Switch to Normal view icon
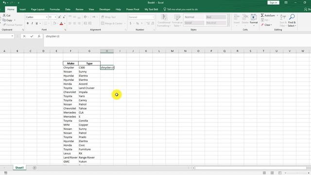 pos(264,173)
